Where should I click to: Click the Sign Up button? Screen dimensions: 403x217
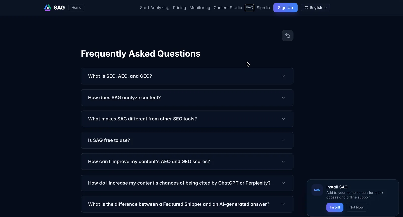pyautogui.click(x=285, y=8)
